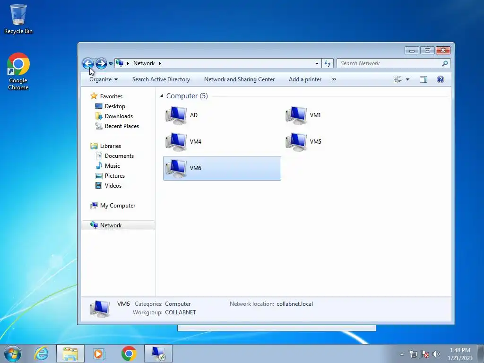The width and height of the screenshot is (484, 363).
Task: Collapse the Computer (5) group
Action: coord(162,96)
